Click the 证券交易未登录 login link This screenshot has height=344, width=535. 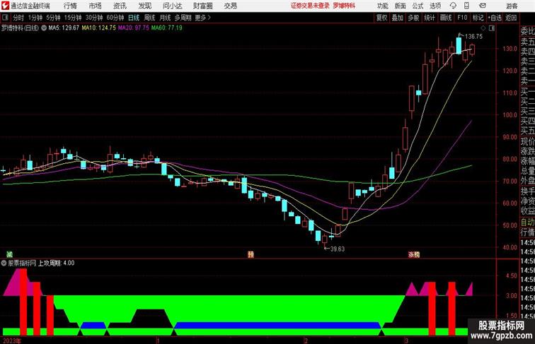tap(310, 6)
